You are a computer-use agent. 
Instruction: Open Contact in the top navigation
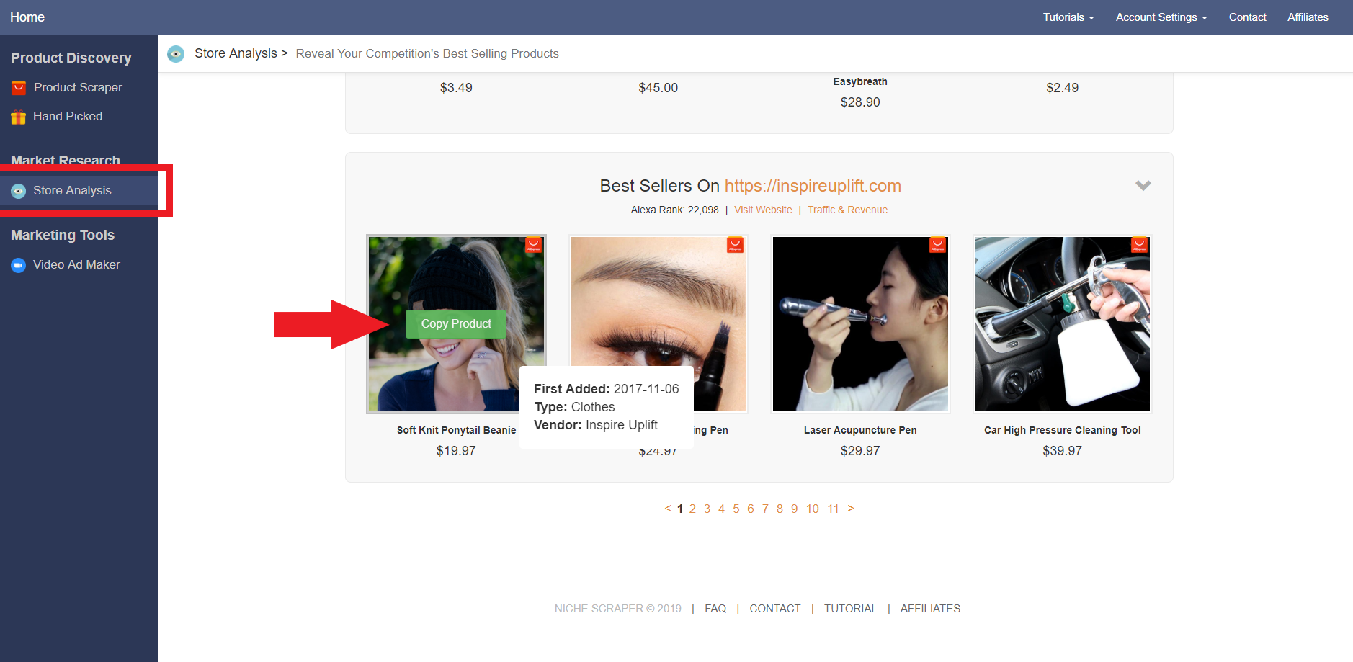(x=1247, y=17)
